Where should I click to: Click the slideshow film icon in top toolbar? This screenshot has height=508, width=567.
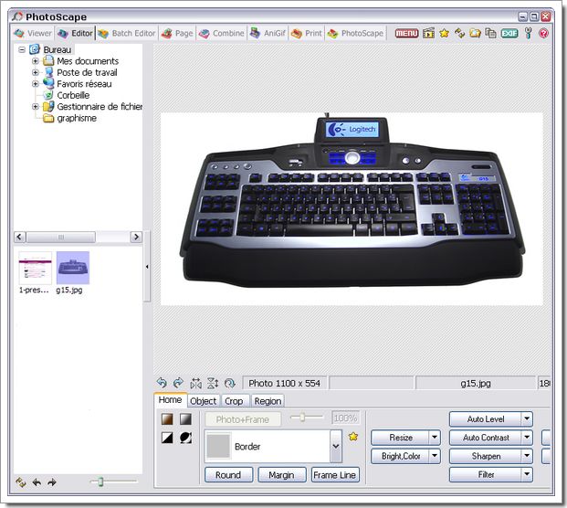(428, 33)
